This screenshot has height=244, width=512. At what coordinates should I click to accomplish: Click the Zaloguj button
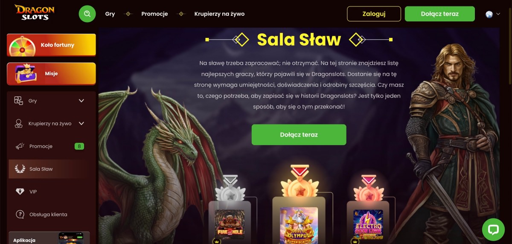pos(374,14)
